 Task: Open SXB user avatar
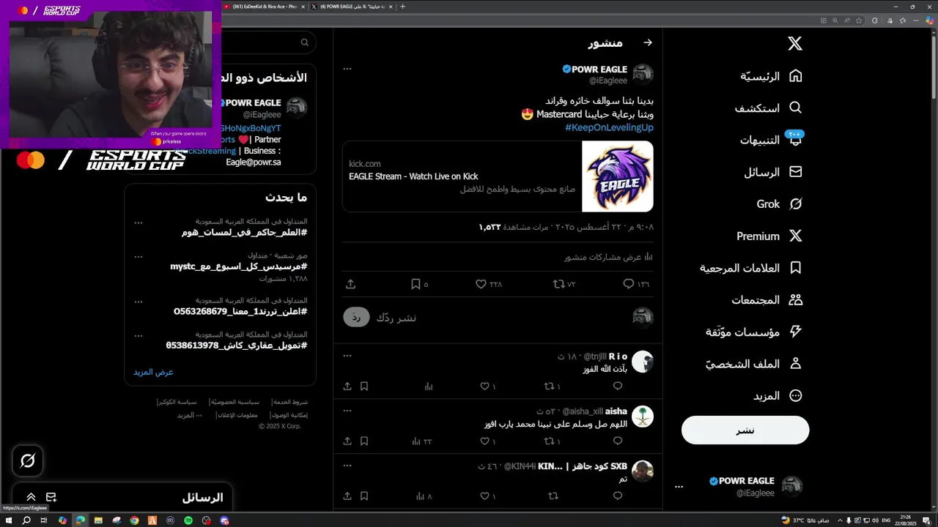click(643, 471)
